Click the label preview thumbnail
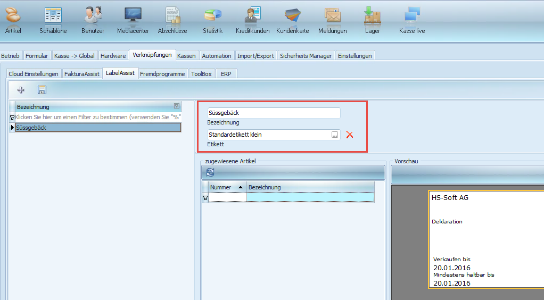Screen dimensions: 544x300 (x=485, y=239)
